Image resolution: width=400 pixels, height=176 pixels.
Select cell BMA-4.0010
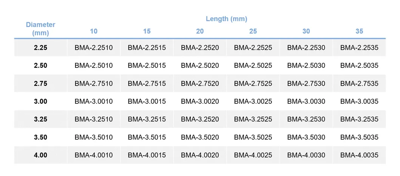point(93,155)
